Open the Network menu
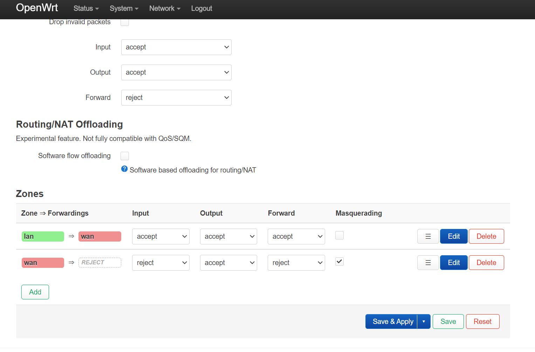535x352 pixels. pyautogui.click(x=165, y=8)
